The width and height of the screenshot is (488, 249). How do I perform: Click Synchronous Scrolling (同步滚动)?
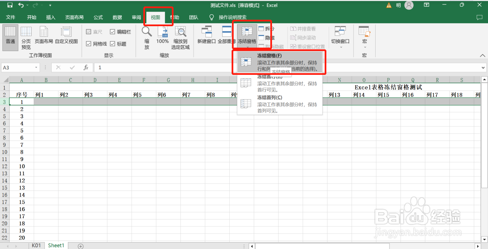click(303, 38)
